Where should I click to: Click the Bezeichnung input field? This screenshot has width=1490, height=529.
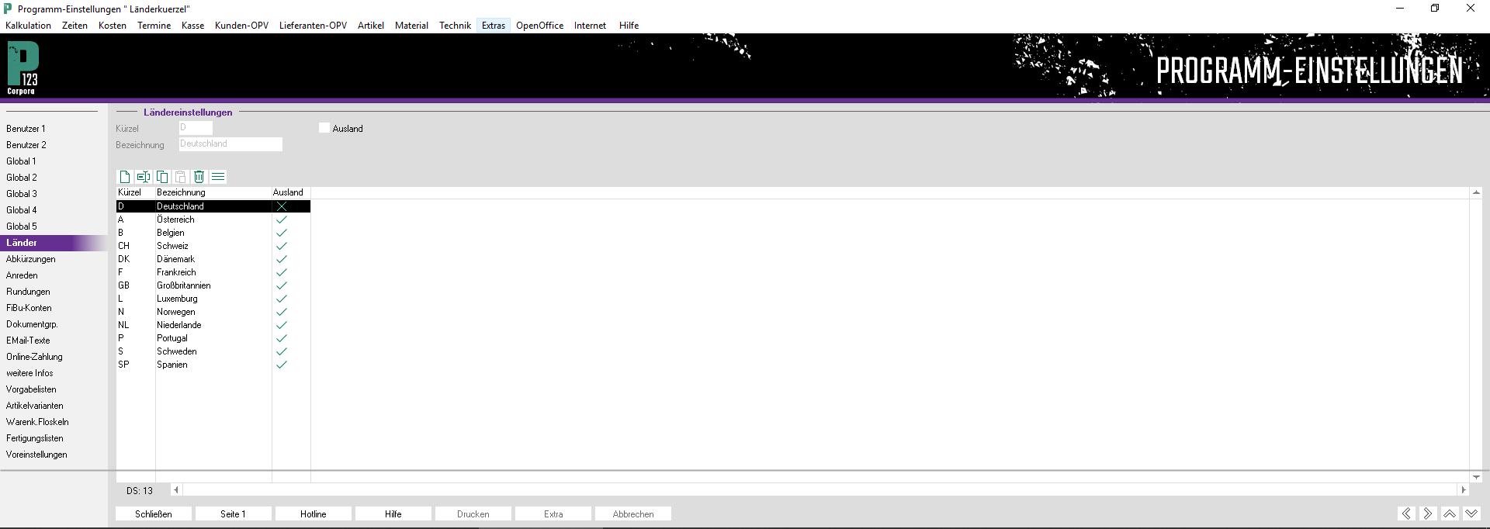[230, 144]
